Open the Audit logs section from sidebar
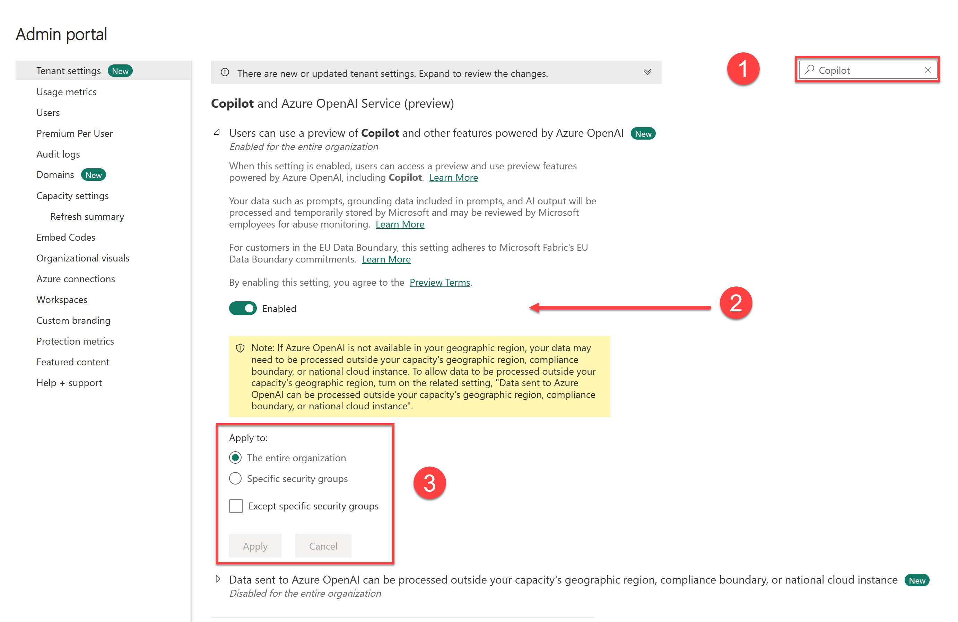 (59, 154)
